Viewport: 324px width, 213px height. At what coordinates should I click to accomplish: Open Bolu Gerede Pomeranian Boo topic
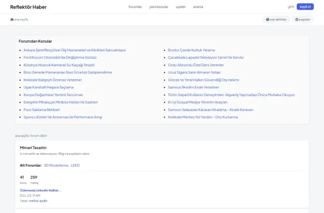coord(67,72)
